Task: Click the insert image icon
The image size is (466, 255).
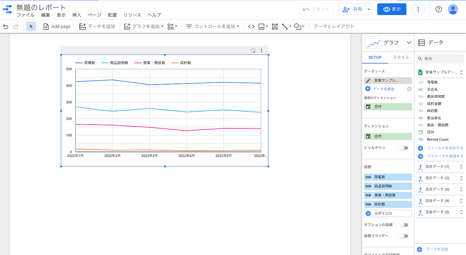Action: pyautogui.click(x=263, y=27)
